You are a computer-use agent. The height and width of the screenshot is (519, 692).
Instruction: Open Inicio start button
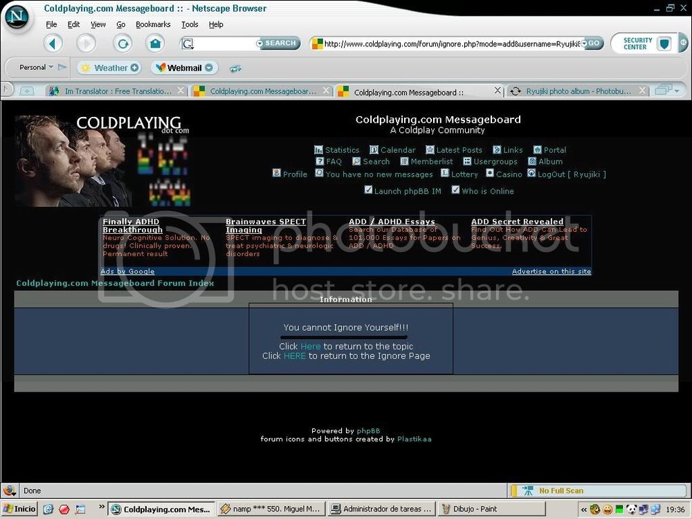[20, 509]
